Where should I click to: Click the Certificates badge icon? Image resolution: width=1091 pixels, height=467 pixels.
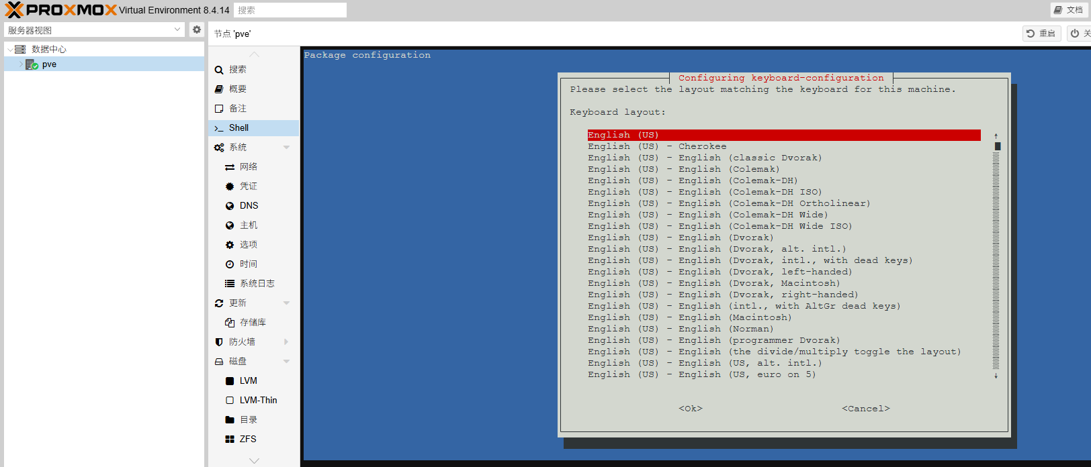click(x=230, y=187)
